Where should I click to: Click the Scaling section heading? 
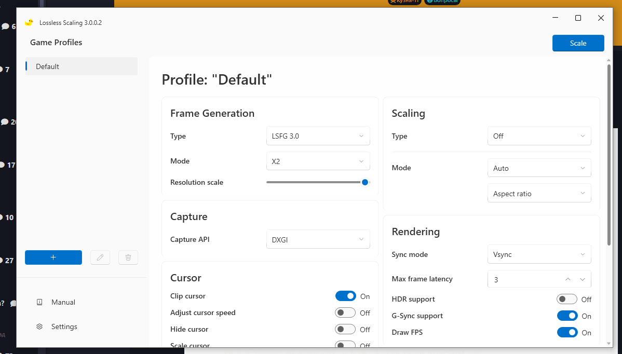408,113
